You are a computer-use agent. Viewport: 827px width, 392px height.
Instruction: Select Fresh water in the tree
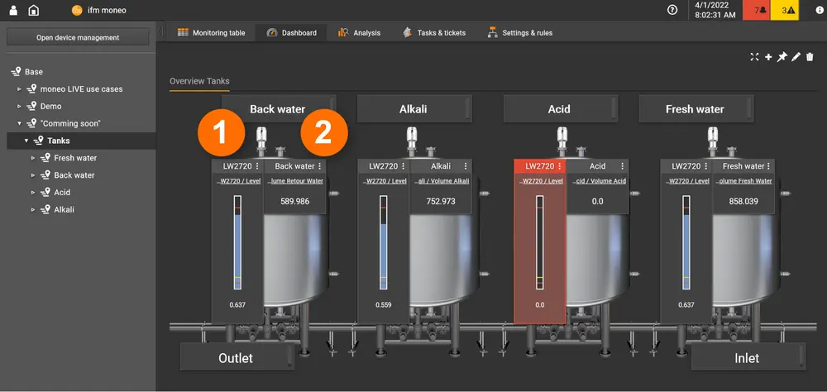(x=75, y=158)
